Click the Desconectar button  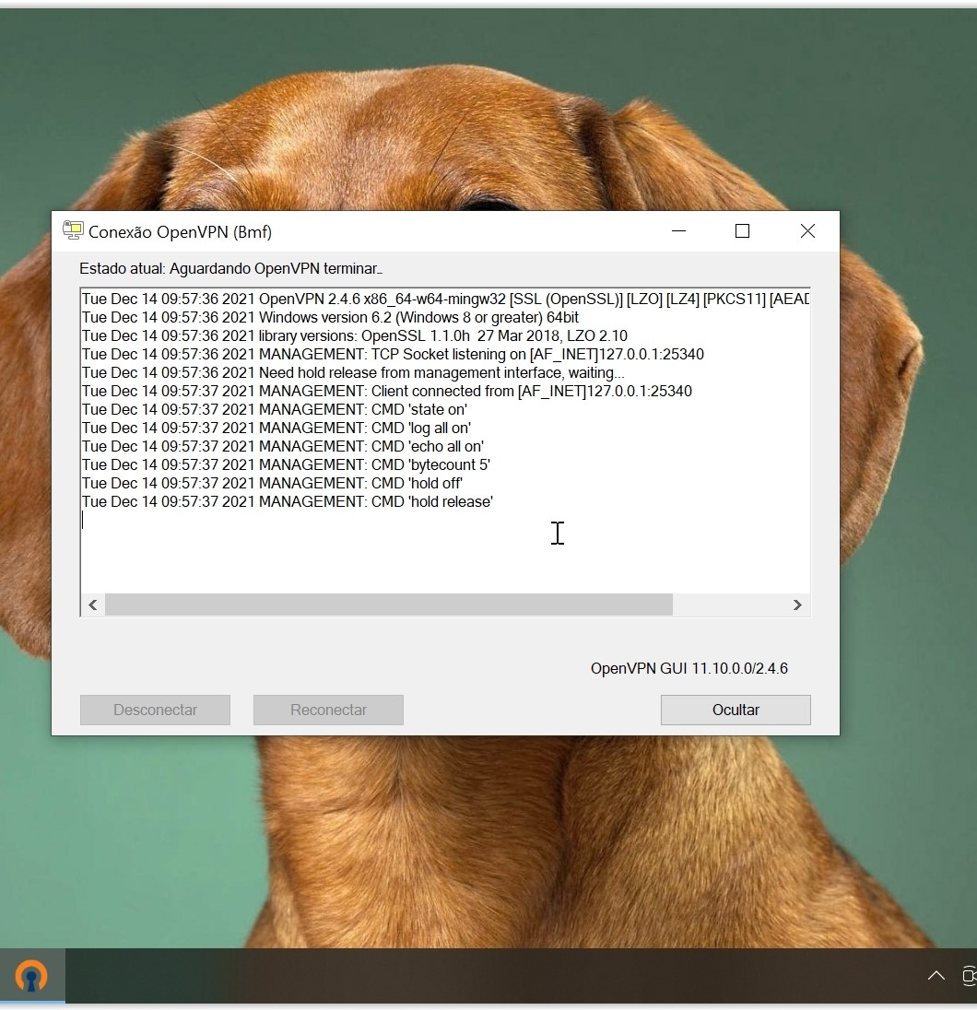click(156, 710)
